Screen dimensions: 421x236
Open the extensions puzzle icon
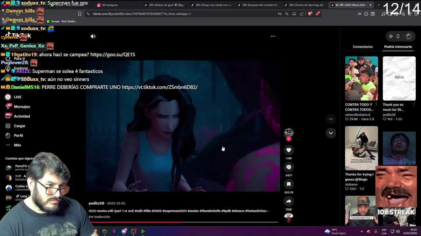[366, 14]
